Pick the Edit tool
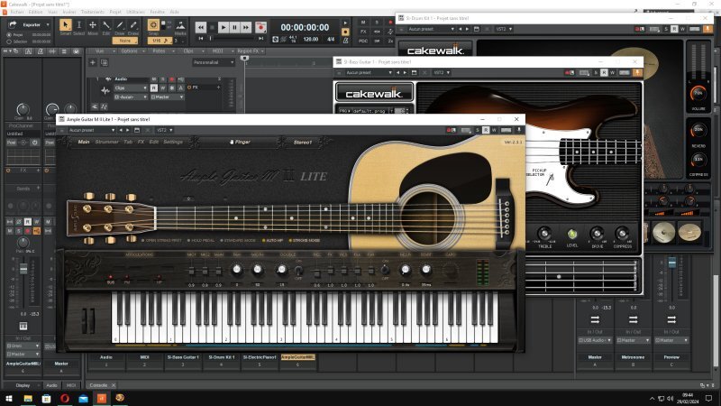The width and height of the screenshot is (721, 406). (x=106, y=25)
